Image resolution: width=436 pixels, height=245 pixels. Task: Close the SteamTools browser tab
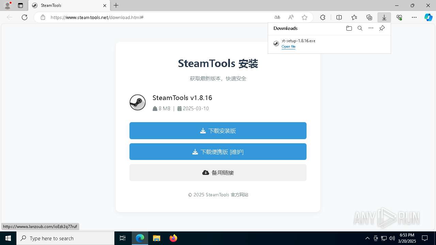pos(105,5)
